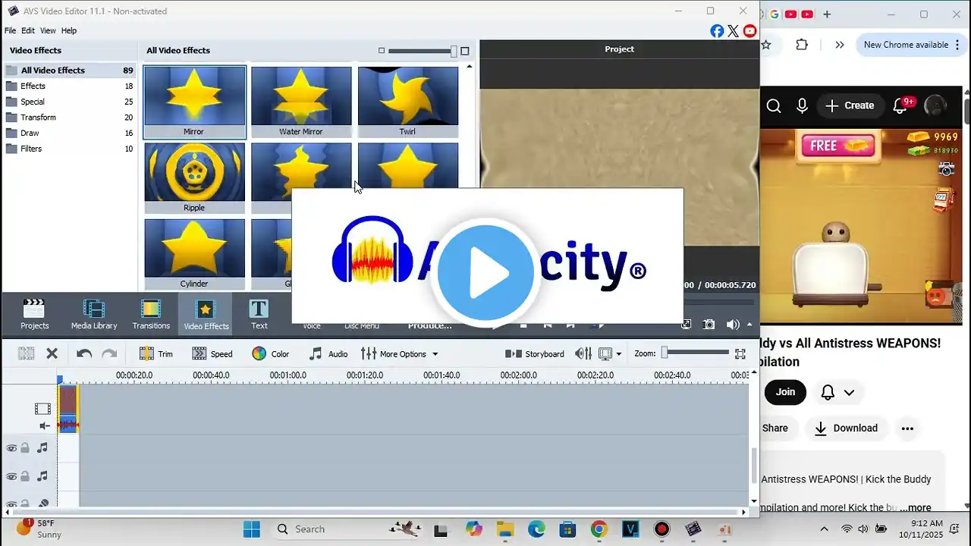971x546 pixels.
Task: Click the YouTube search icon in Chrome
Action: (x=774, y=106)
